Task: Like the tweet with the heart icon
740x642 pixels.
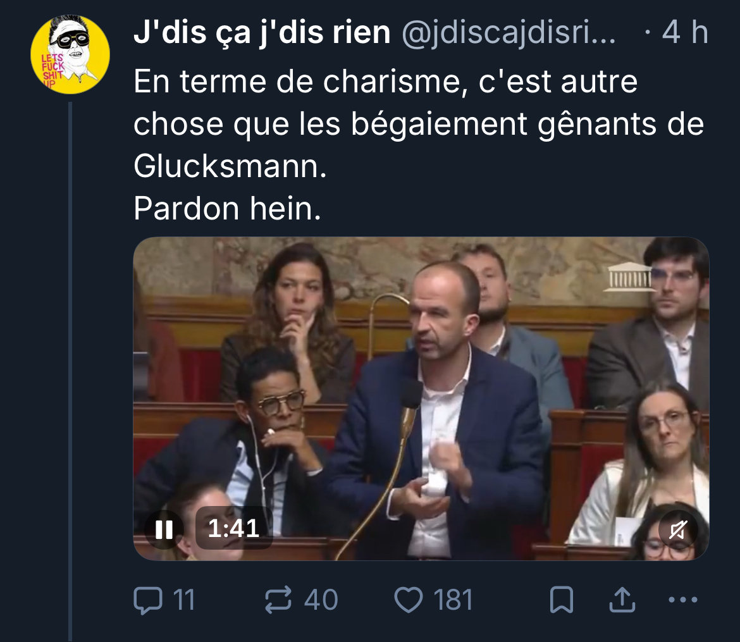Action: point(408,600)
